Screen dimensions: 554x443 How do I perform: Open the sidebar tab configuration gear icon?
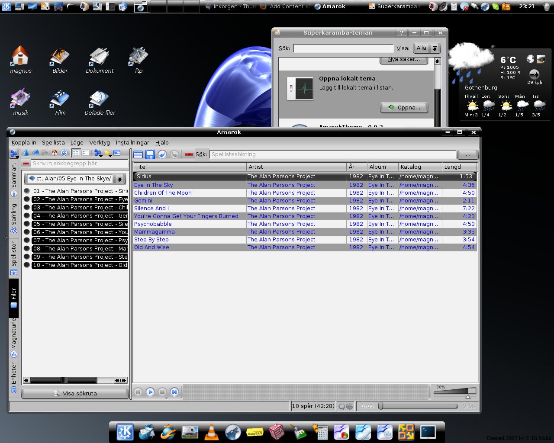(x=14, y=154)
